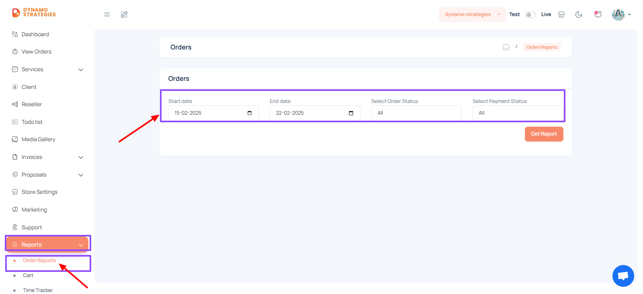Click the Media Gallery sidebar icon
Screen dimensions: 643x294
[15, 139]
